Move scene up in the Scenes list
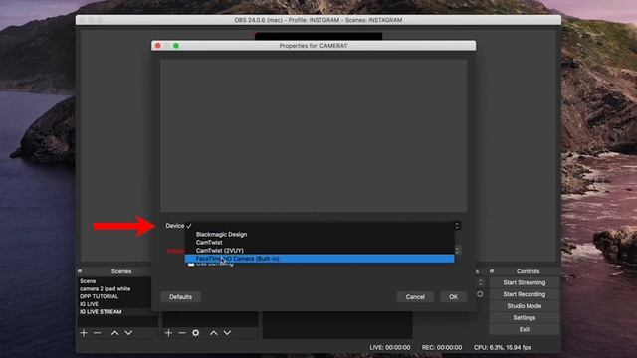The height and width of the screenshot is (358, 637). point(115,333)
